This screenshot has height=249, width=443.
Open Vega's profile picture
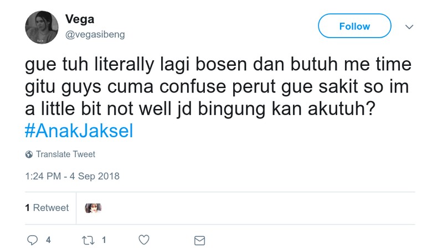click(x=42, y=27)
